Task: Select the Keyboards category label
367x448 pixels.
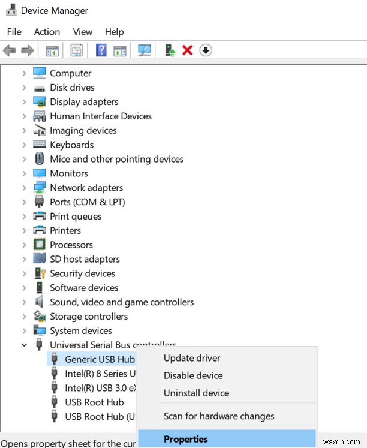Action: point(72,145)
